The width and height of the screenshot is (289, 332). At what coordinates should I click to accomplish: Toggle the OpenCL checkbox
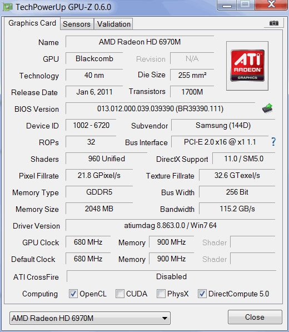[73, 294]
